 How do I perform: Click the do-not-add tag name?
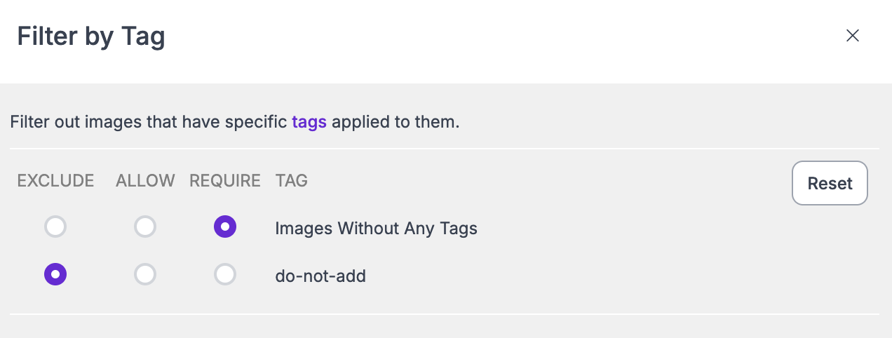point(320,276)
